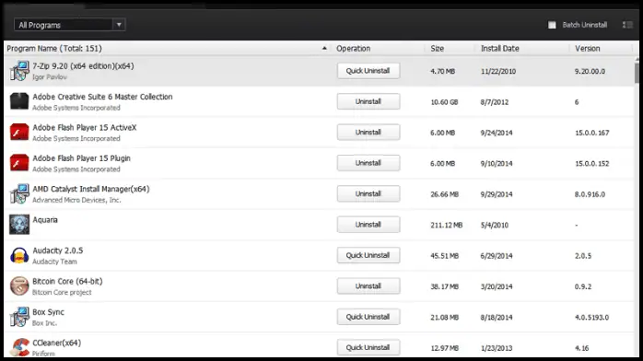
Task: Click the Aquaria game icon
Action: [x=19, y=225]
